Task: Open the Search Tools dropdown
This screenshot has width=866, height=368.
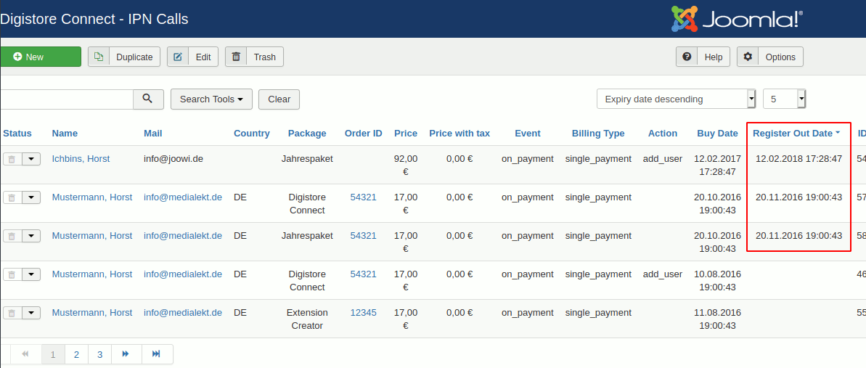Action: click(x=211, y=99)
